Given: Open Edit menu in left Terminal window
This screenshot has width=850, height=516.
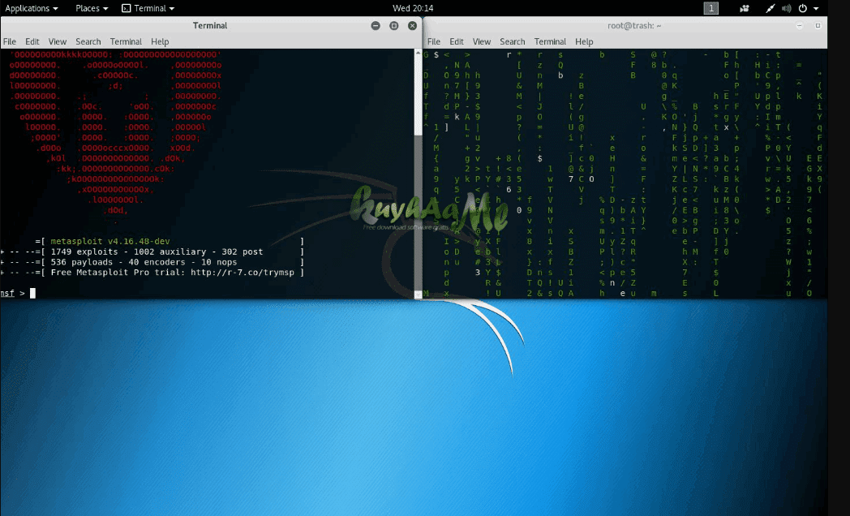Looking at the screenshot, I should (x=32, y=41).
